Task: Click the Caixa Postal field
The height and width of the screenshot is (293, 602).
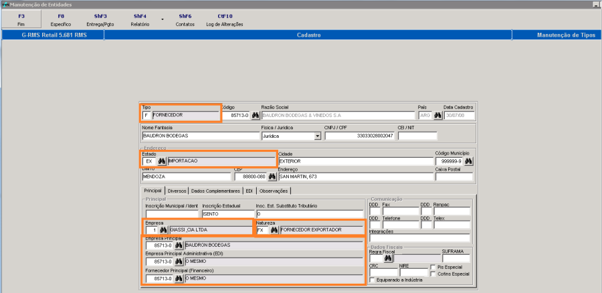Action: 454,177
